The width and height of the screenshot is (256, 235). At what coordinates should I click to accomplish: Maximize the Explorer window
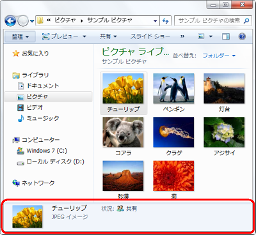coord(226,4)
